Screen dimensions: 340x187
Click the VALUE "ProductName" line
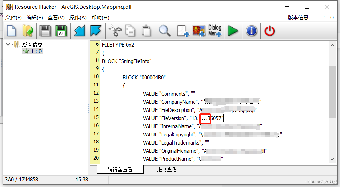[x=183, y=159]
